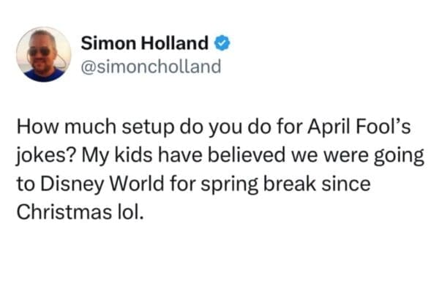Click the phrase "My kids" in the tweet
Image resolution: width=439 pixels, height=295 pixels.
click(x=108, y=154)
